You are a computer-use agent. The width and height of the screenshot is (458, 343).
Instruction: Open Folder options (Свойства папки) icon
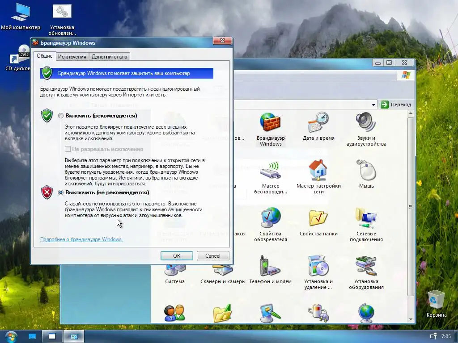tap(318, 222)
